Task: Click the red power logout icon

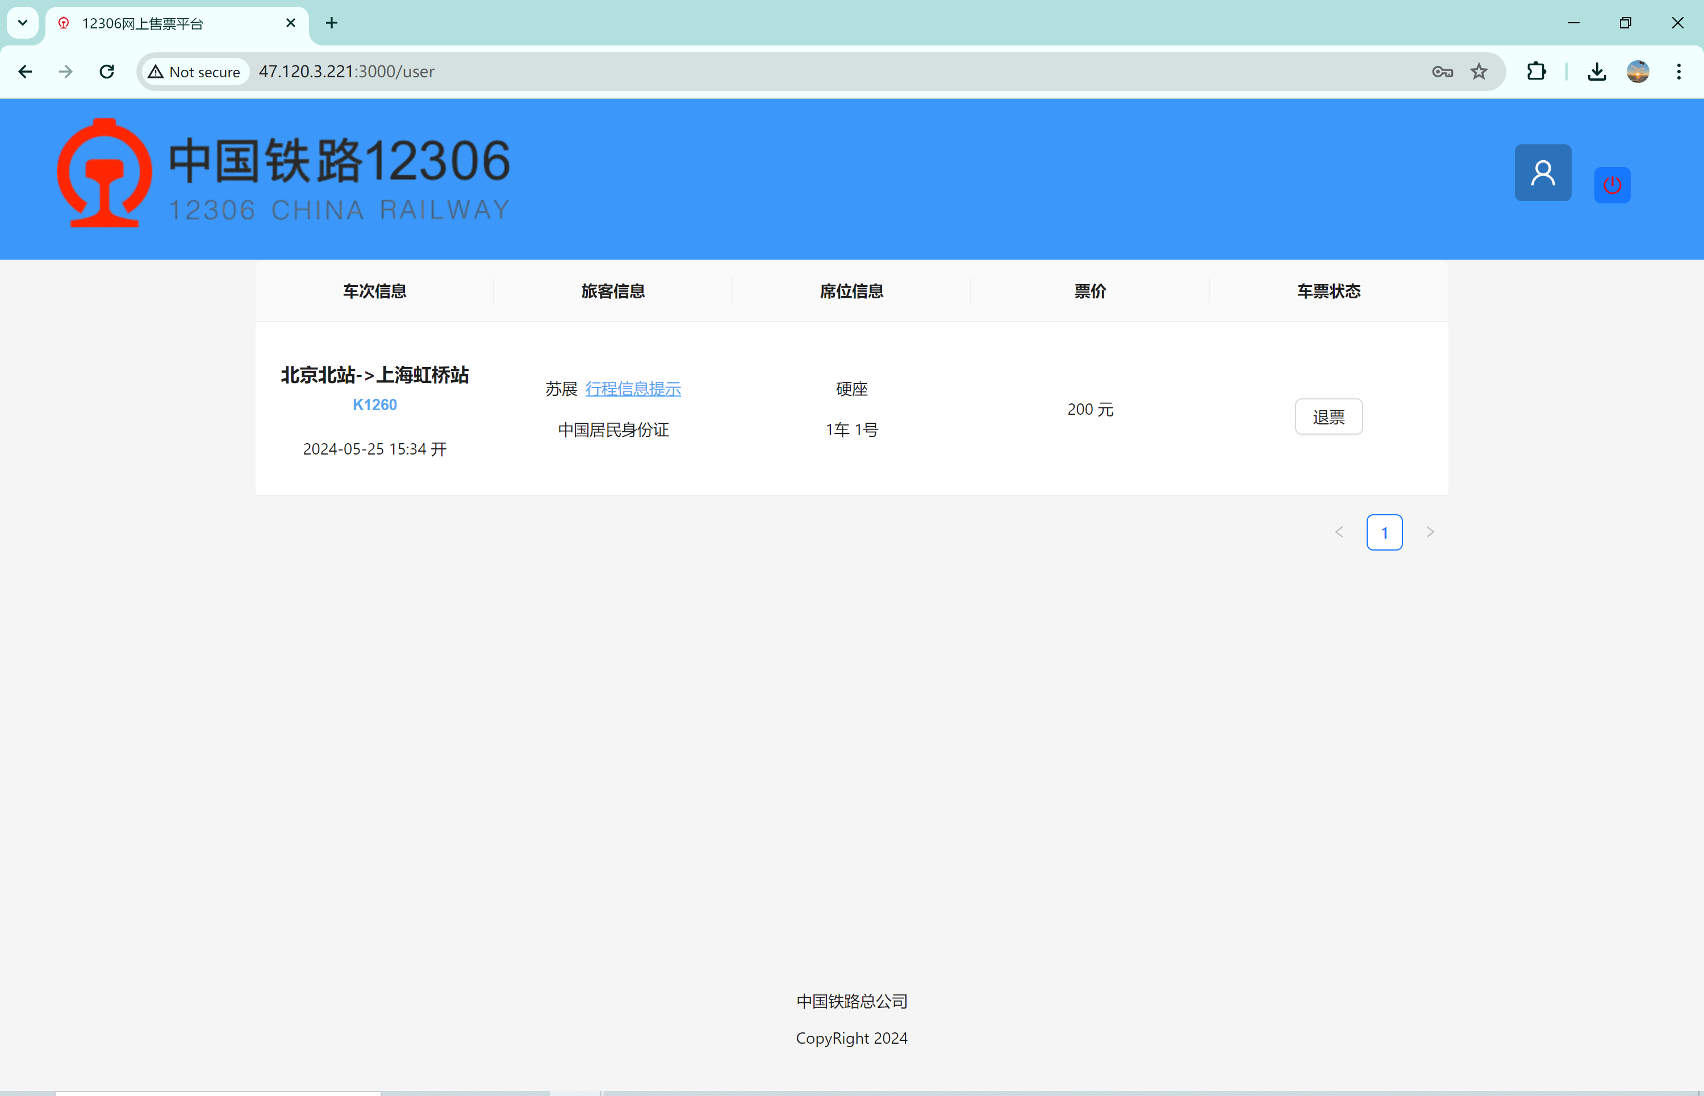Action: pyautogui.click(x=1612, y=185)
